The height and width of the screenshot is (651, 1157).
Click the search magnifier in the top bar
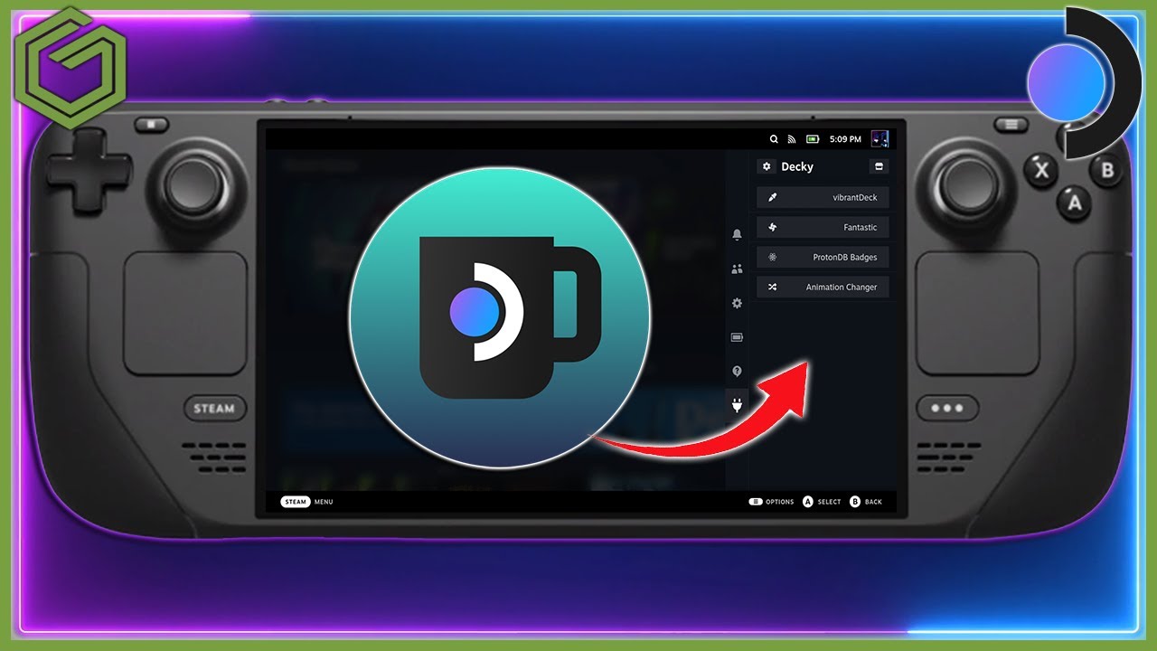774,138
